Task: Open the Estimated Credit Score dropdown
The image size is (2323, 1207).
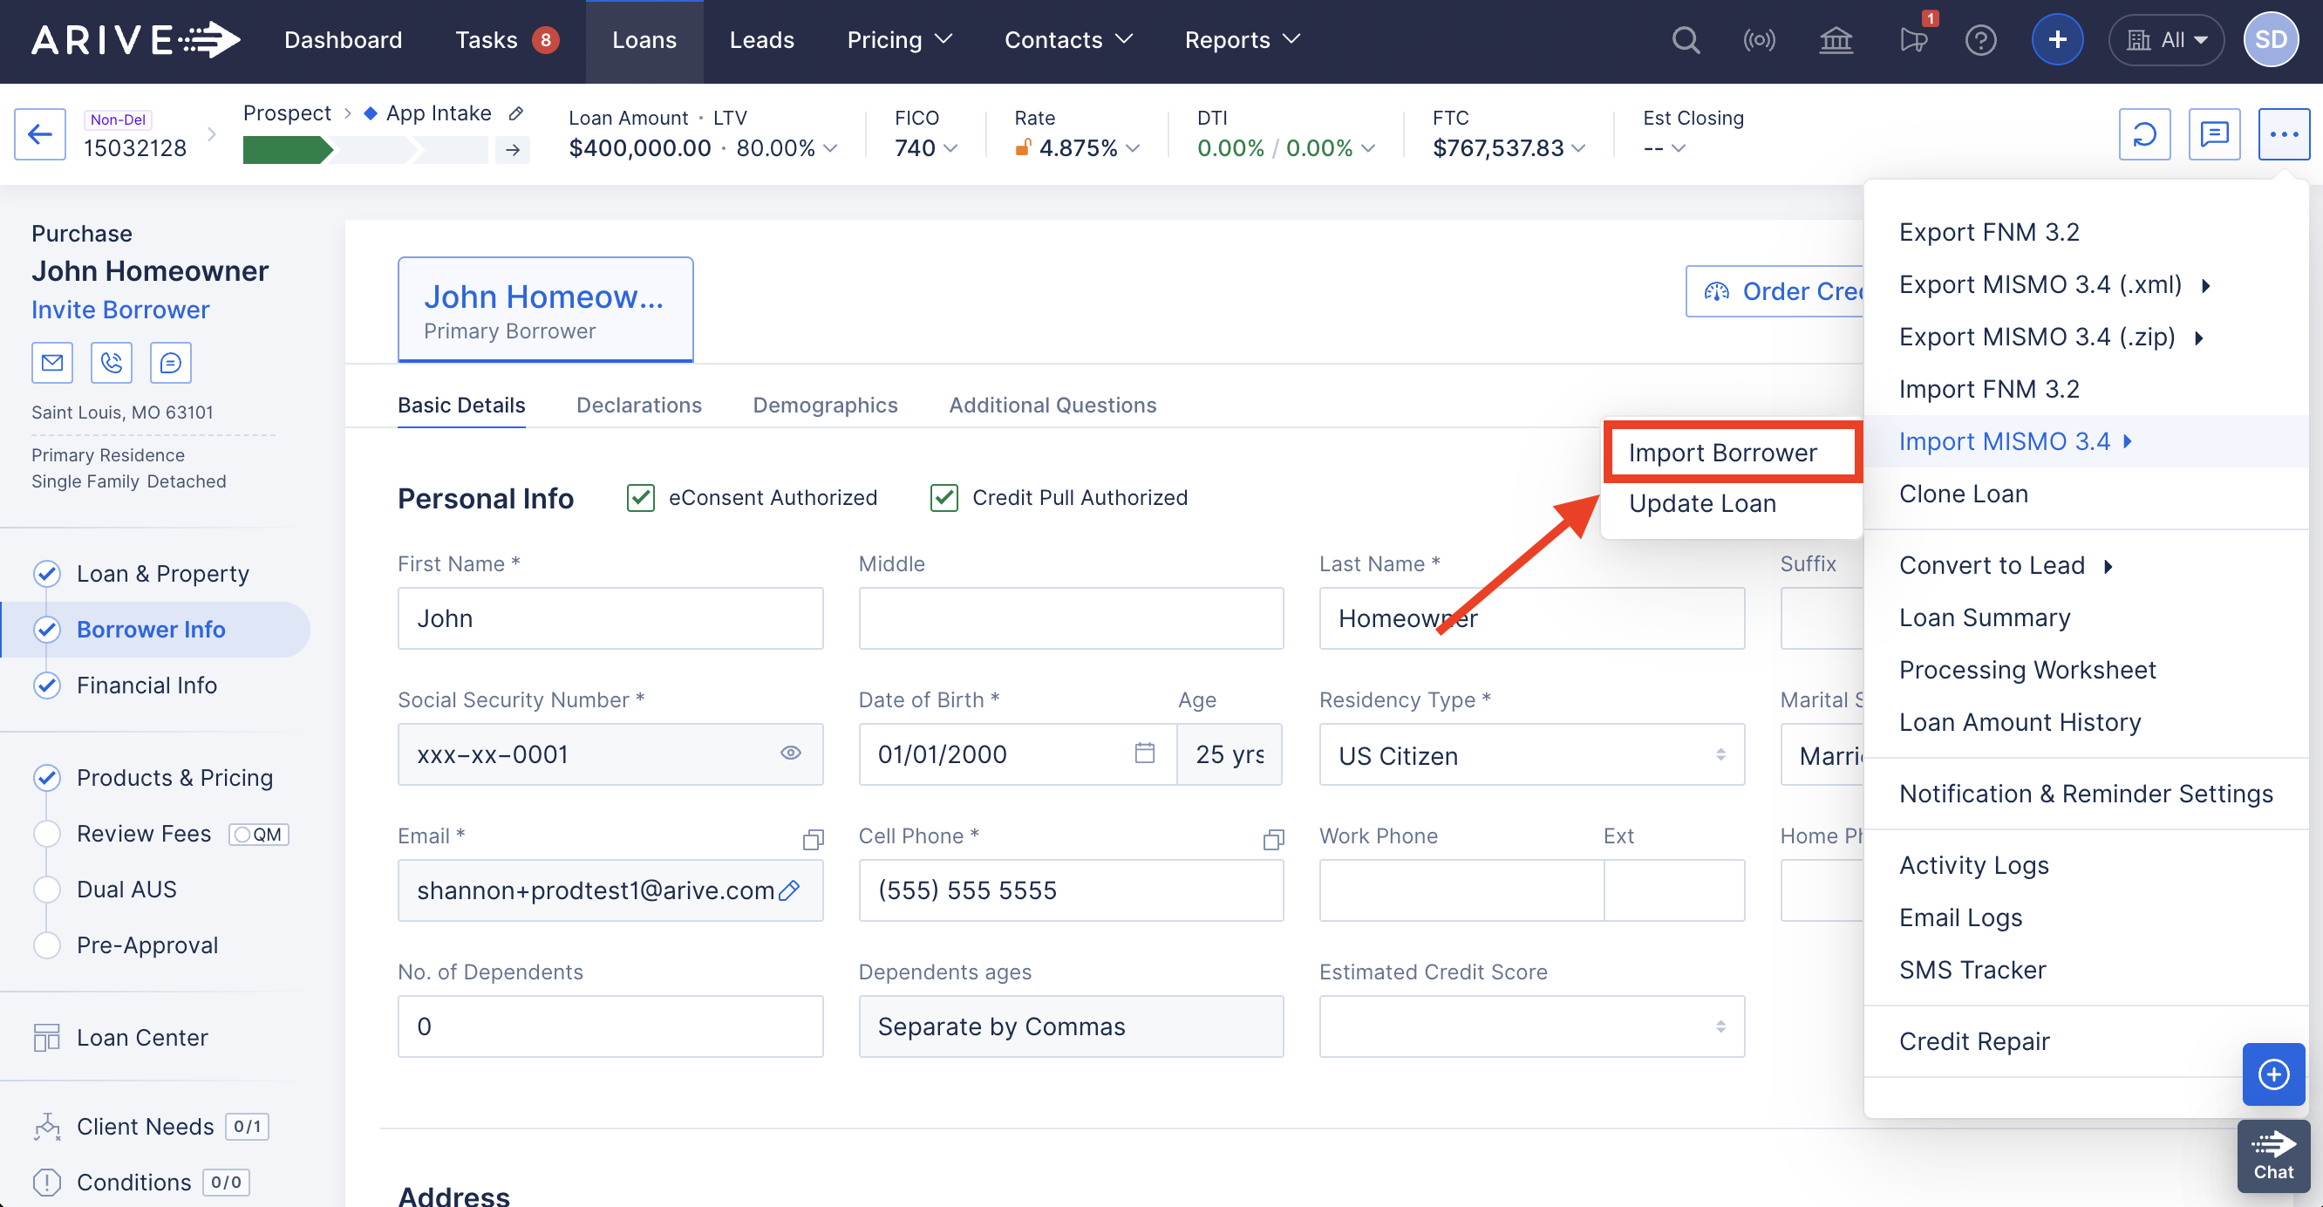Action: [1530, 1026]
